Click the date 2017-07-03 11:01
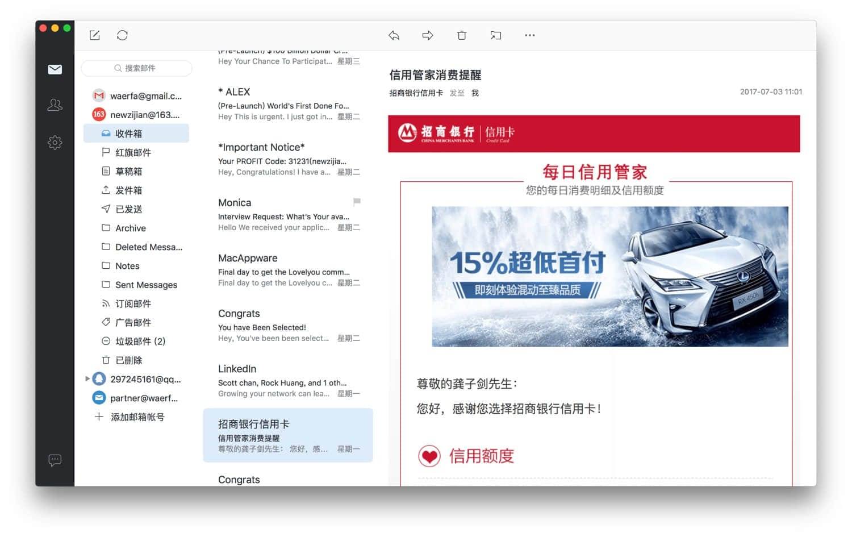This screenshot has height=537, width=852. 771,91
